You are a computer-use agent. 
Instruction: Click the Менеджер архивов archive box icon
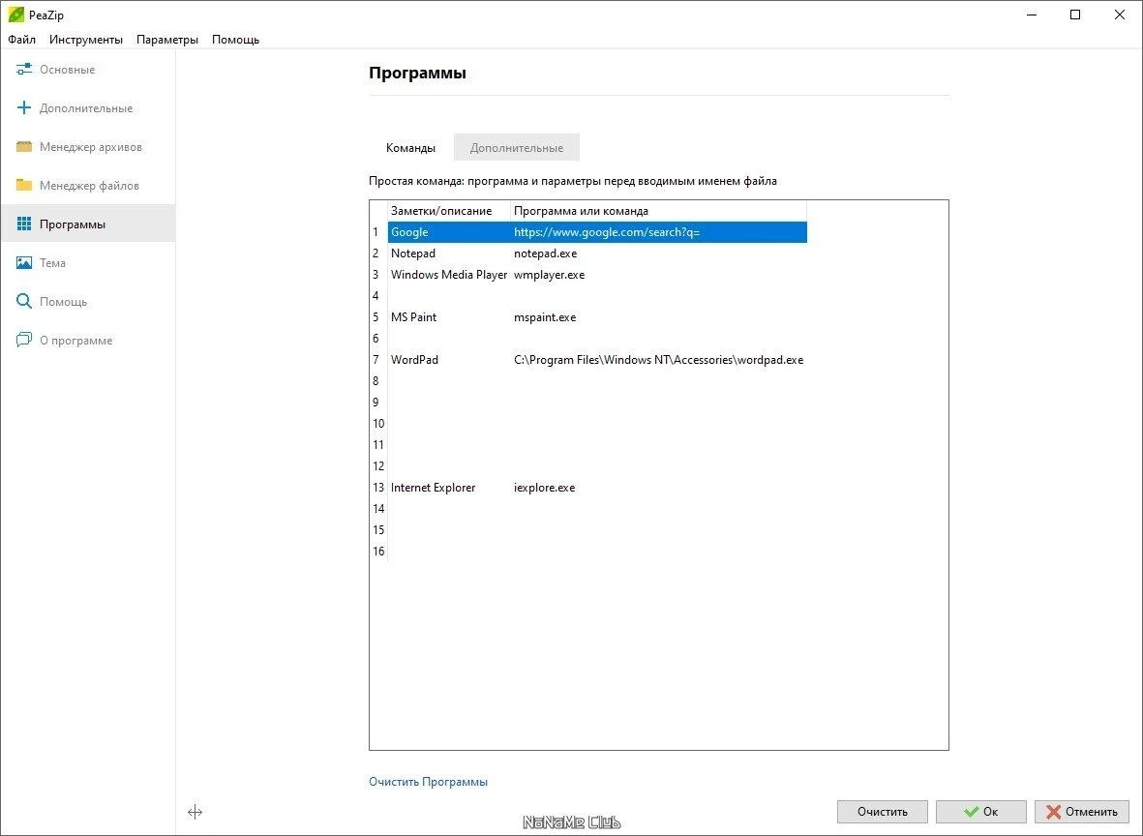[24, 146]
